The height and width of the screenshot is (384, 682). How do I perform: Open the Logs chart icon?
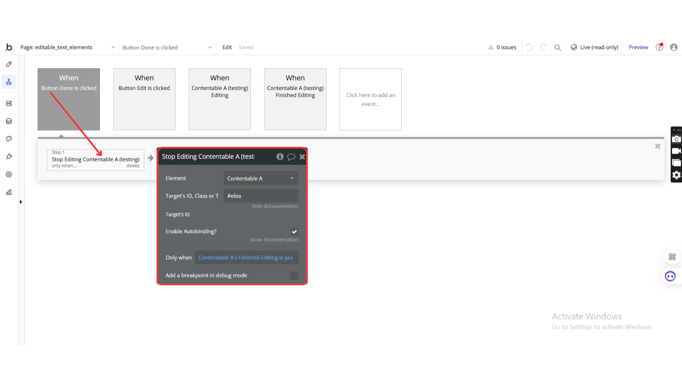9,192
